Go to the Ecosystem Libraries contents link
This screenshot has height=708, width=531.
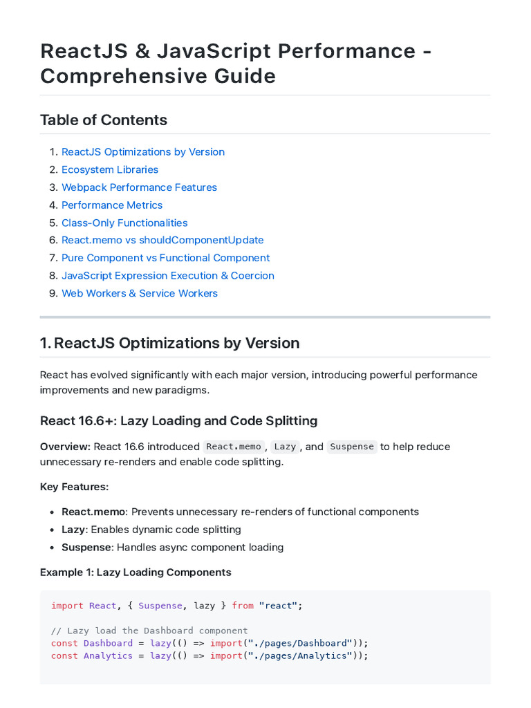(110, 169)
